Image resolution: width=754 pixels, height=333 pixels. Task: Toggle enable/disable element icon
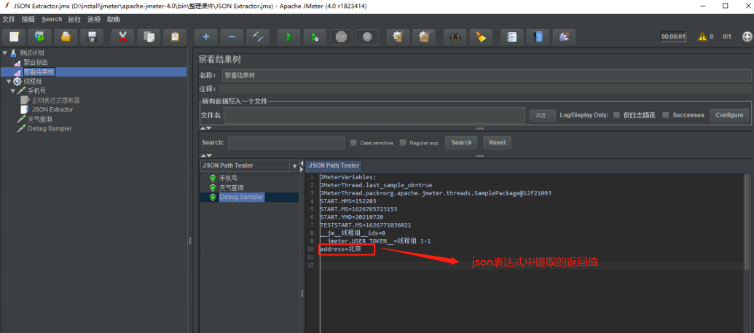[258, 36]
